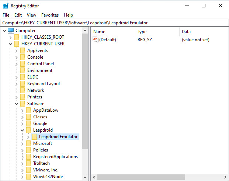Click the tree pane scroll down arrow

[85, 177]
